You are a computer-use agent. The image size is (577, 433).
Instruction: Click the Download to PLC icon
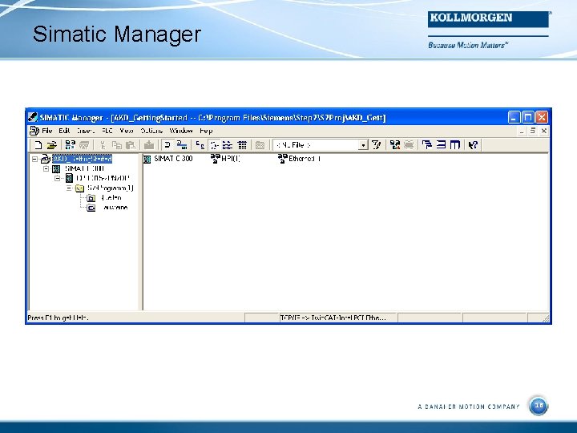[x=149, y=145]
